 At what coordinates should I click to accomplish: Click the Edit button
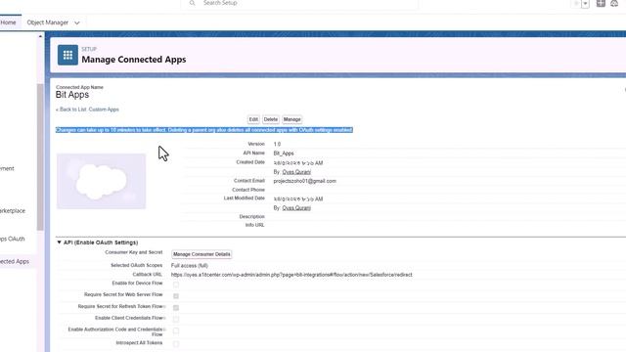[253, 119]
